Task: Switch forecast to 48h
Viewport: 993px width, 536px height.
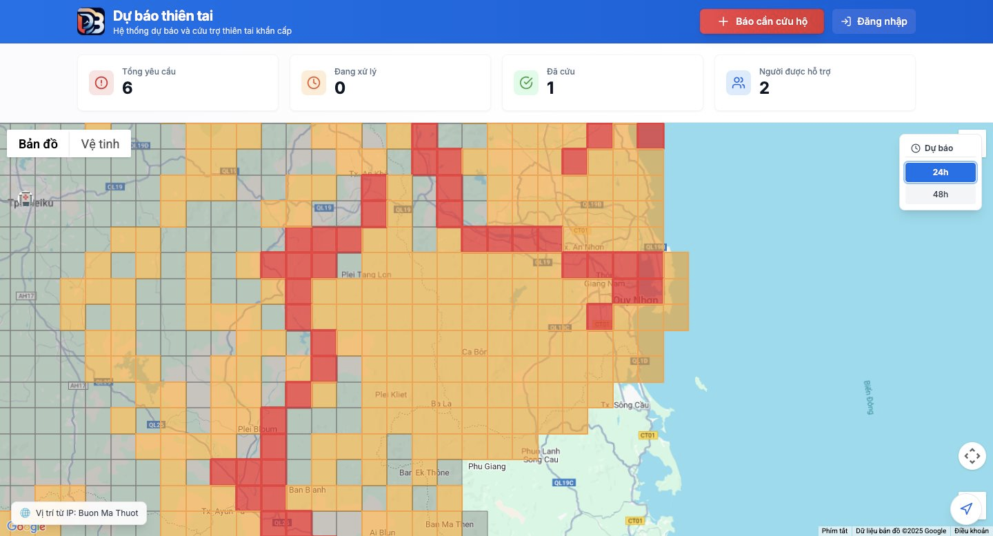Action: click(940, 195)
